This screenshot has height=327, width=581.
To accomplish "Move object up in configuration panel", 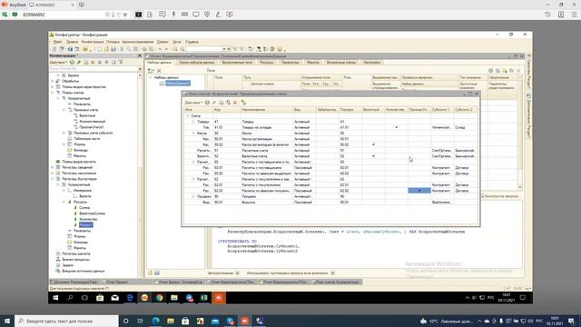I will (x=100, y=63).
